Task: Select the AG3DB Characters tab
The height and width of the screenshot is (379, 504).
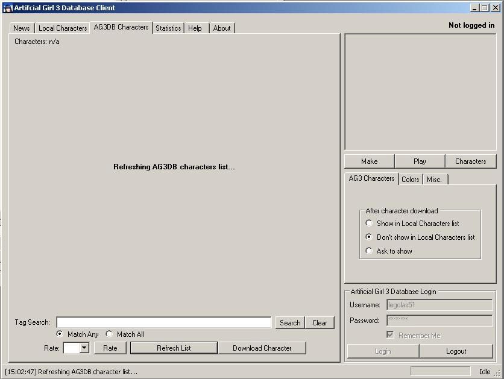Action: [121, 27]
